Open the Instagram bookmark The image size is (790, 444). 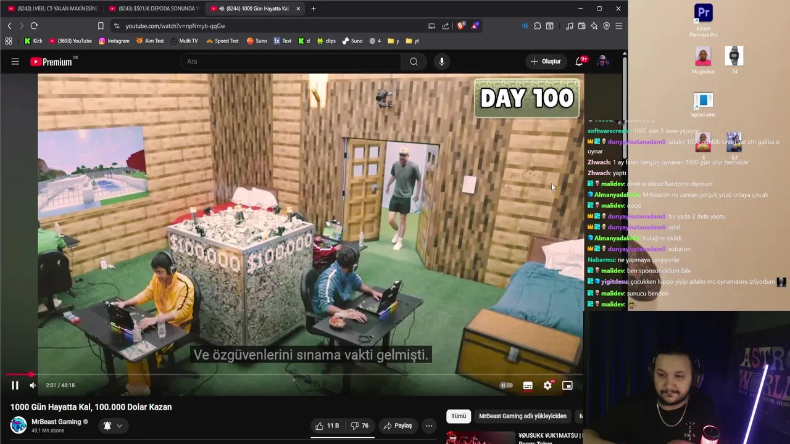click(114, 41)
